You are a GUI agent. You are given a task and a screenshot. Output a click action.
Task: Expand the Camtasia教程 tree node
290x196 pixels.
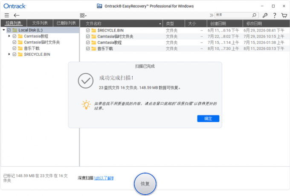click(9, 36)
